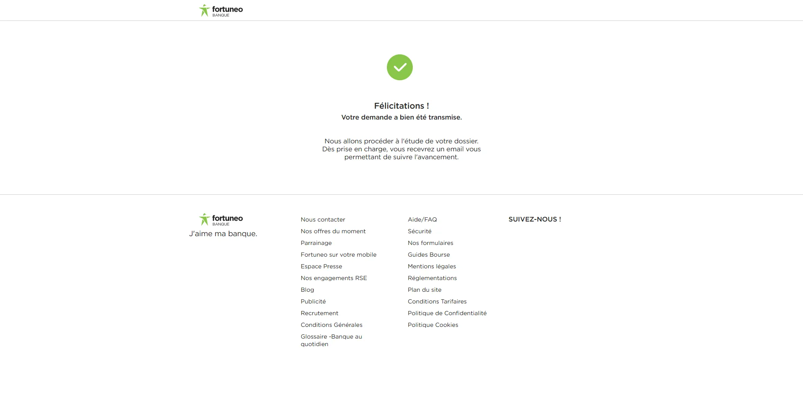Go to the Sécurité link
The height and width of the screenshot is (400, 803).
tap(419, 231)
